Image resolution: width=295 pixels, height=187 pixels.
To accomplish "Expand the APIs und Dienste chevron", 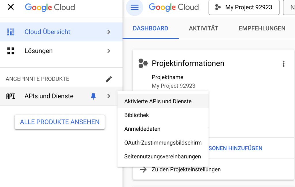I will coord(109,96).
